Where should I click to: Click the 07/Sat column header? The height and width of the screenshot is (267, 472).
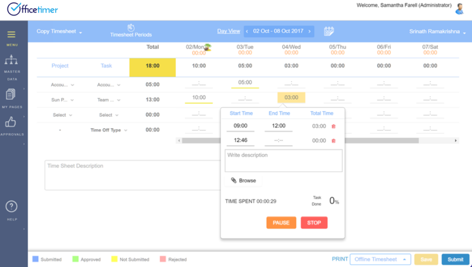pos(430,47)
